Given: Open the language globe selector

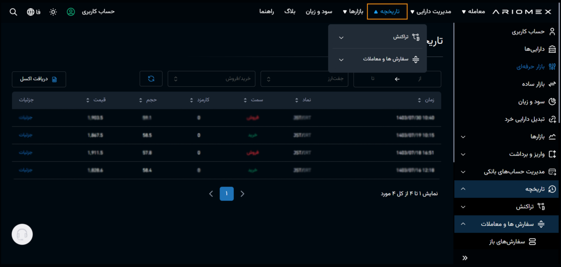Looking at the screenshot, I should pos(31,12).
